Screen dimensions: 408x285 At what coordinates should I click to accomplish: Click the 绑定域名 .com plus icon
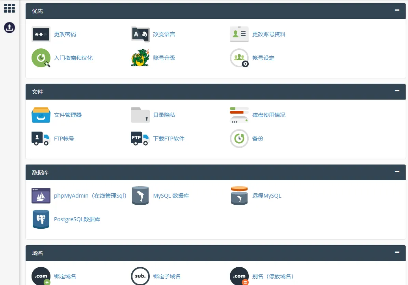41,276
